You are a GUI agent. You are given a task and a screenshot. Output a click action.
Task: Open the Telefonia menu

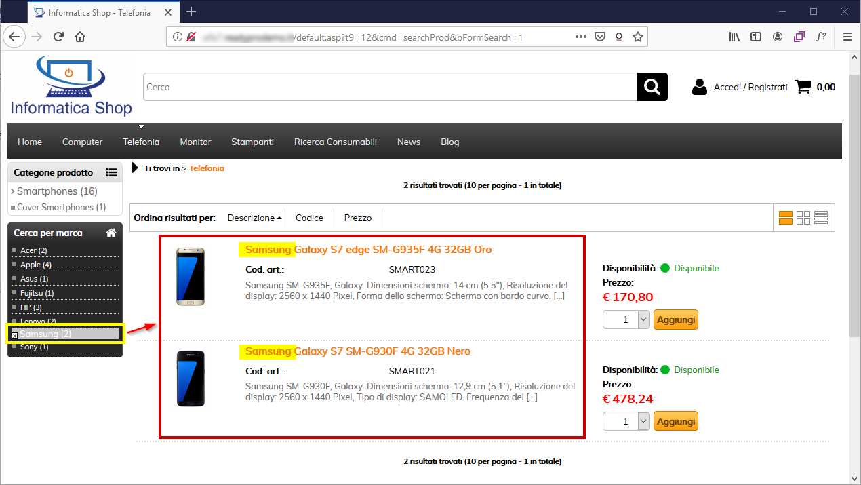141,142
